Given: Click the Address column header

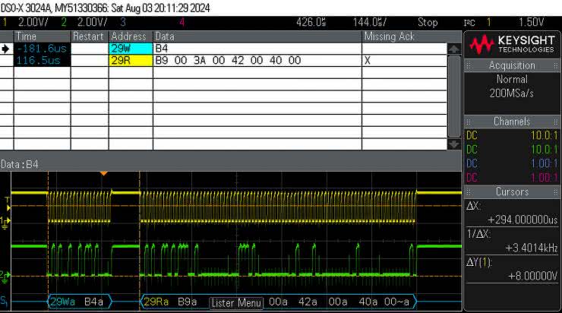Looking at the screenshot, I should tap(130, 36).
